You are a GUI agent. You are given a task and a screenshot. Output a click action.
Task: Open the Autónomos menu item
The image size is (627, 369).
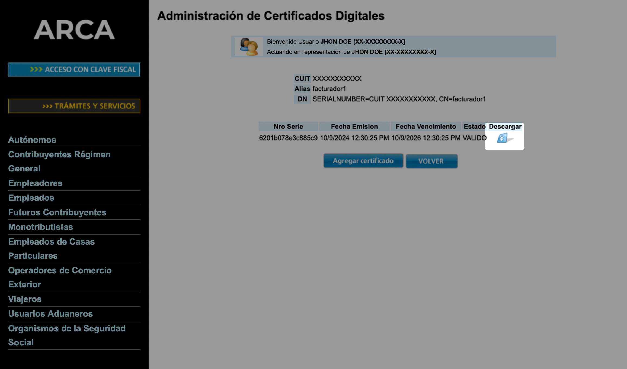click(32, 140)
